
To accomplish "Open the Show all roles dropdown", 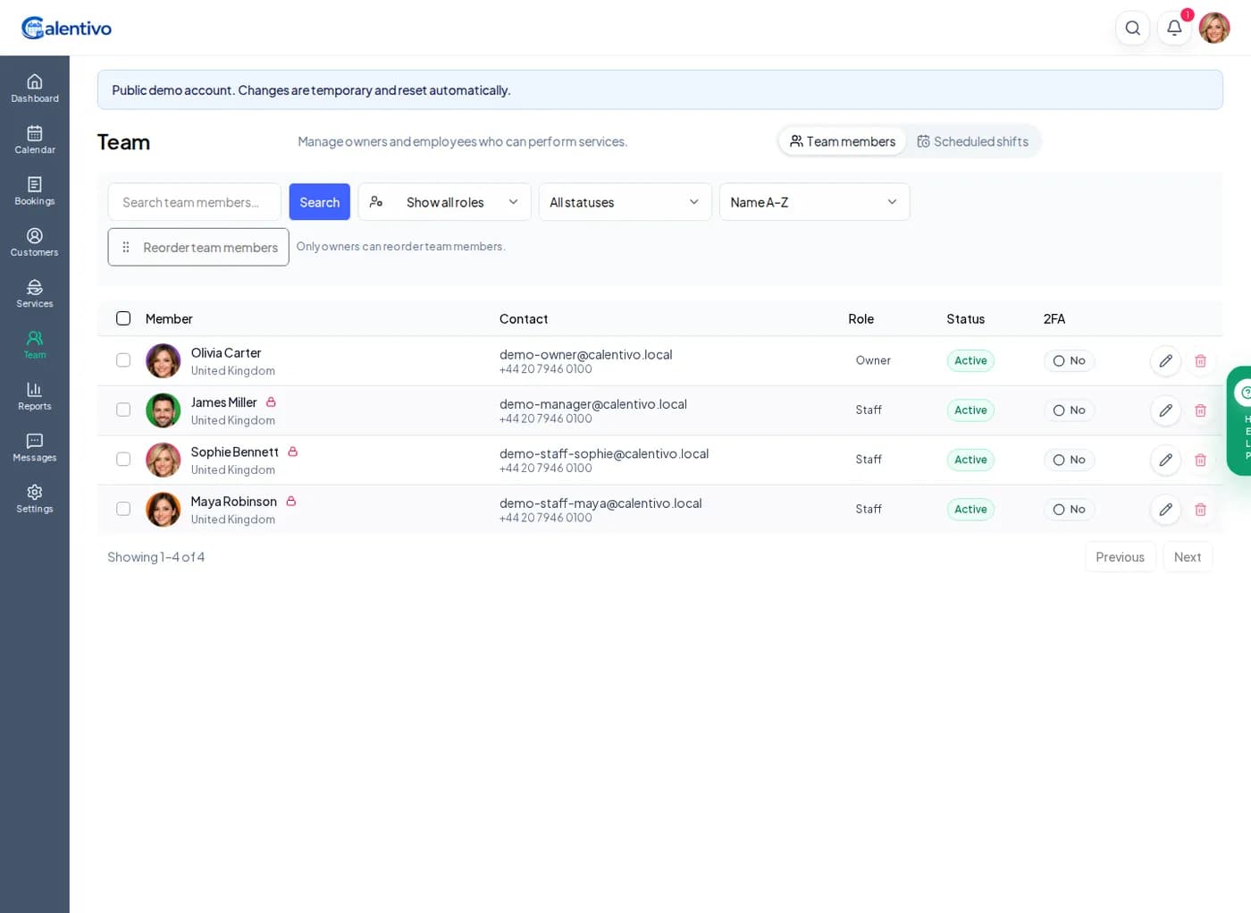I will pos(444,202).
